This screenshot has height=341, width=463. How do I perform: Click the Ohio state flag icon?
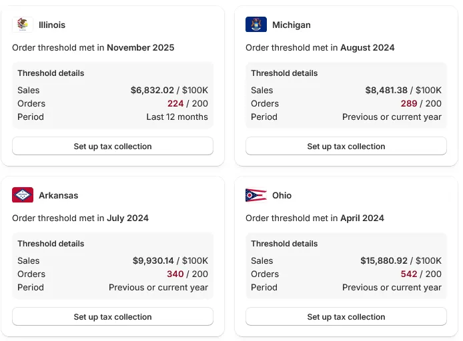tap(256, 195)
